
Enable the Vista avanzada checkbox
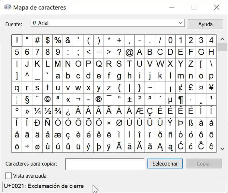8,176
